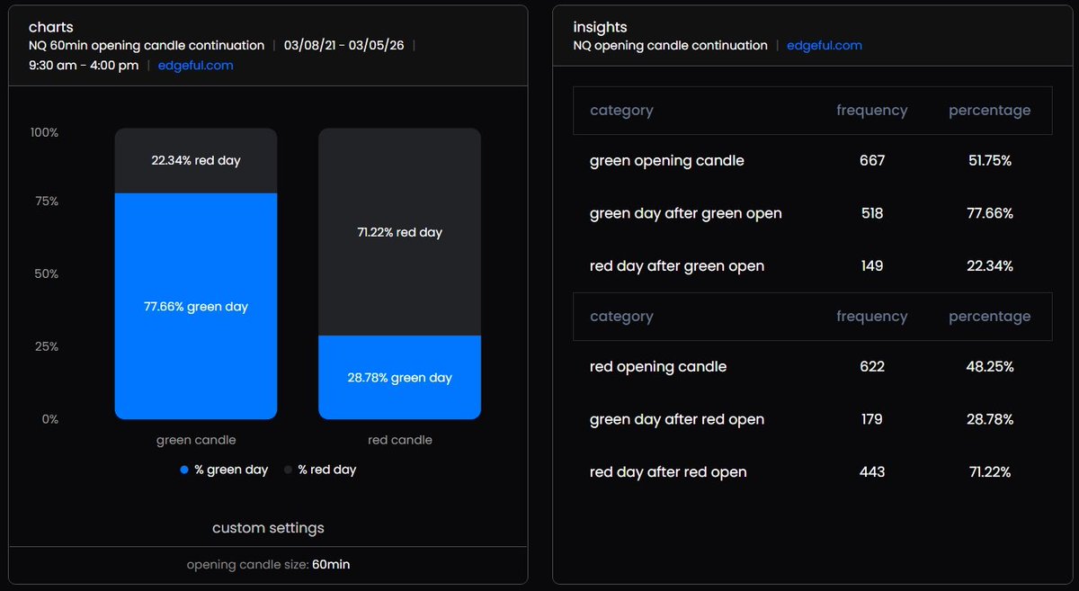Select the 77.66% green day bar segment

(196, 306)
